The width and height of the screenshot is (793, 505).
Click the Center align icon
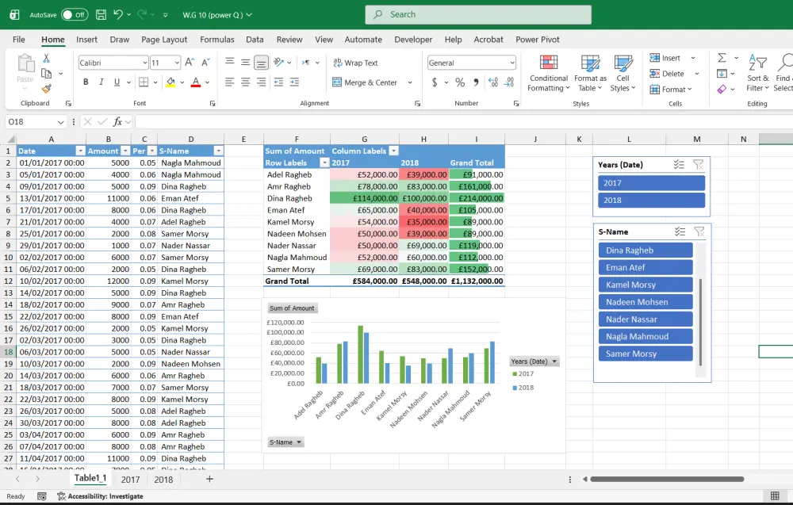click(245, 82)
